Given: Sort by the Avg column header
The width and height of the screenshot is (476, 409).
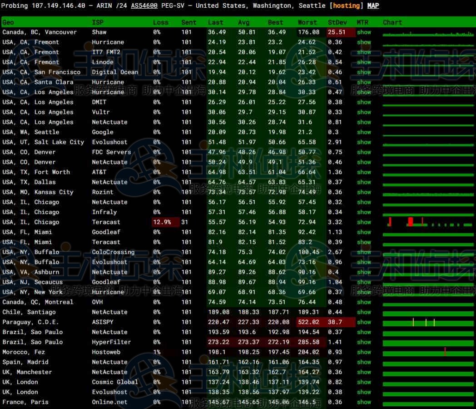Looking at the screenshot, I should tap(243, 22).
